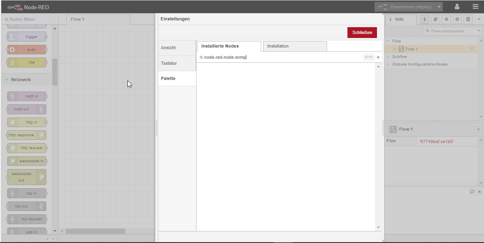Collapse the Netzwerk palette category
The image size is (484, 243).
(x=7, y=80)
